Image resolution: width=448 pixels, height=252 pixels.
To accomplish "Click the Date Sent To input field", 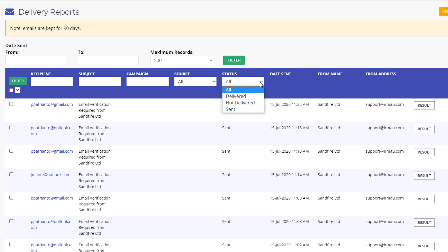I will [108, 60].
